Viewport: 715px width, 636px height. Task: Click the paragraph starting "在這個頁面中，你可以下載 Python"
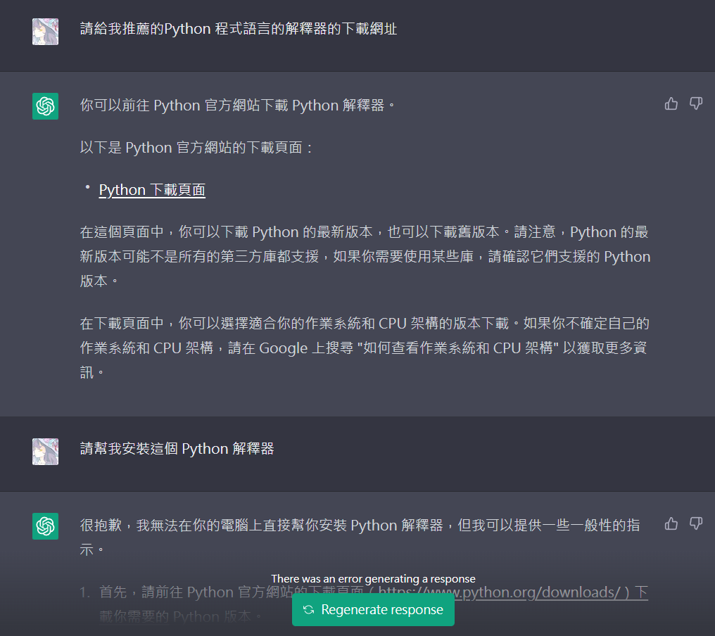point(365,256)
